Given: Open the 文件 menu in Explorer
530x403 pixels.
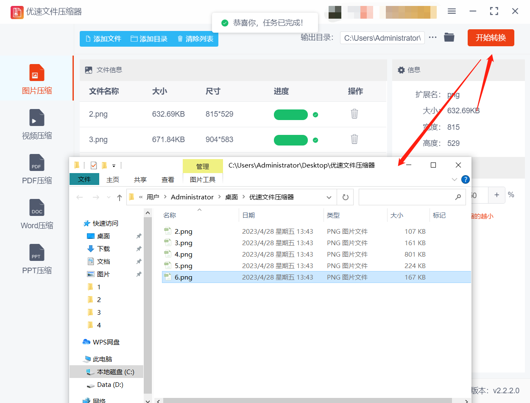Looking at the screenshot, I should pyautogui.click(x=84, y=179).
